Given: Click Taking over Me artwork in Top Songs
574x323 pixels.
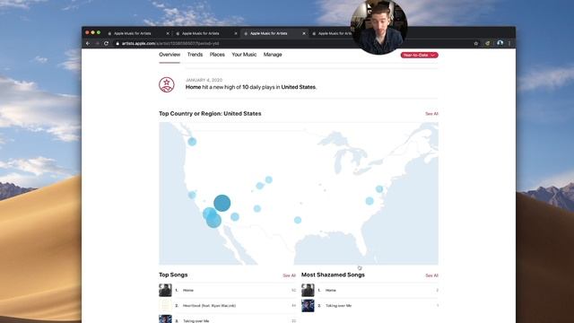Looking at the screenshot, I should point(165,319).
